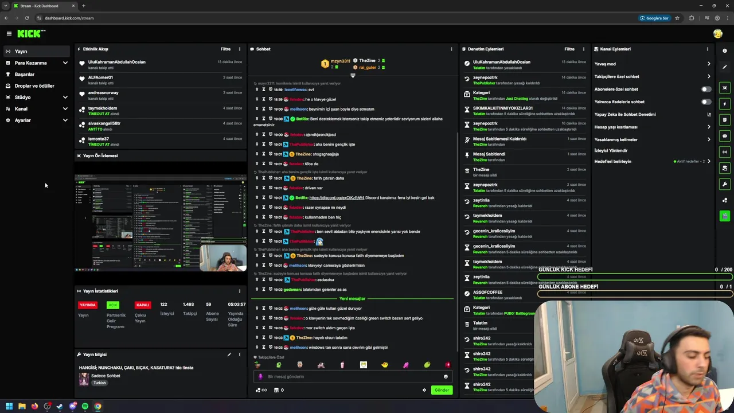Open profile avatar in top right

coord(718,34)
